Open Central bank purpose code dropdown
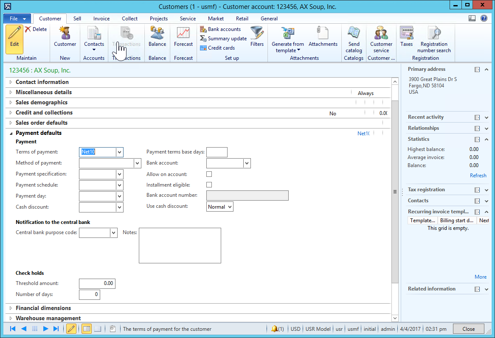495x338 pixels. 114,233
